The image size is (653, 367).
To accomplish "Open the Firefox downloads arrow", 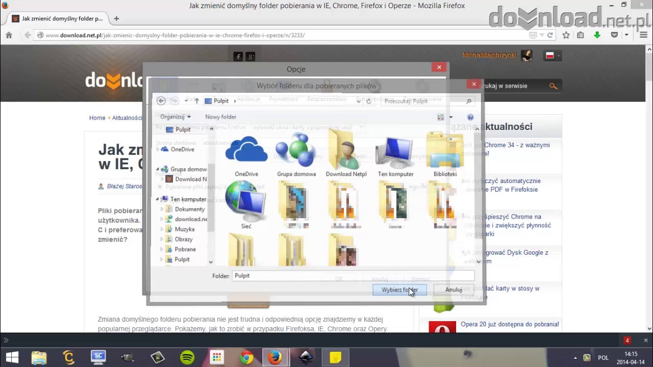I will tap(597, 35).
